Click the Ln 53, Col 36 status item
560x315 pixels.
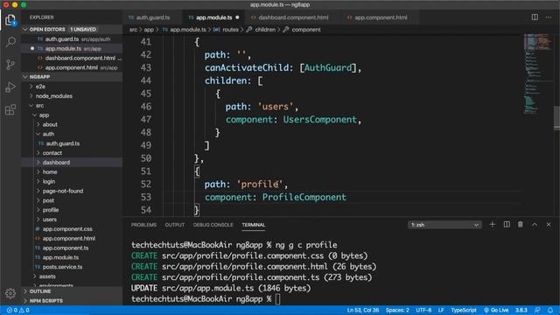pos(363,310)
